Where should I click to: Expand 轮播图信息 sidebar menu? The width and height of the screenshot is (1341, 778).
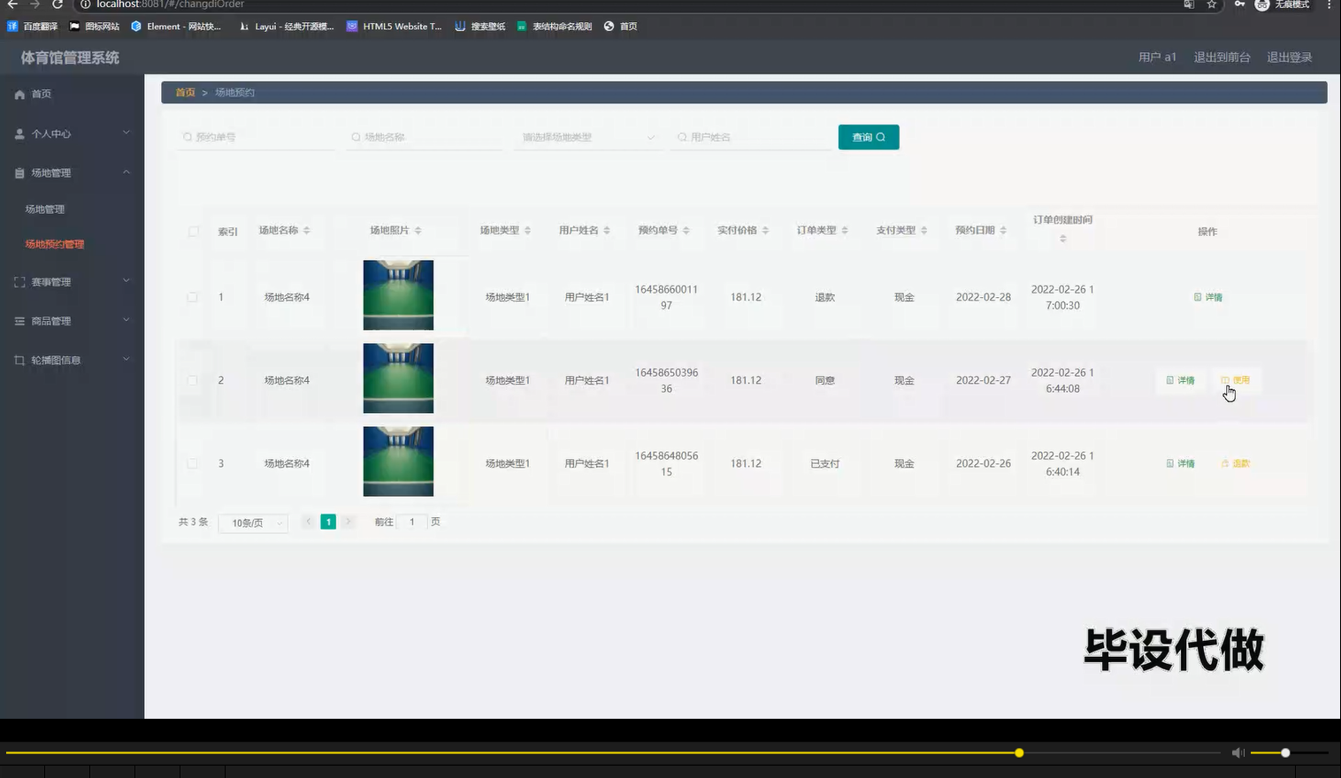pyautogui.click(x=72, y=360)
